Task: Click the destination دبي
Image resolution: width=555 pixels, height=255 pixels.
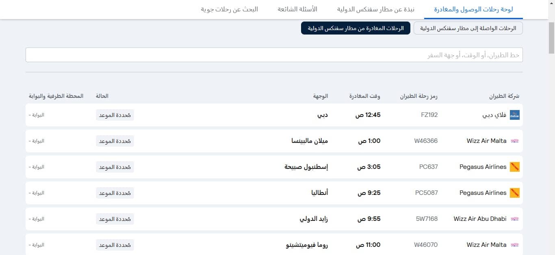Action: click(323, 115)
